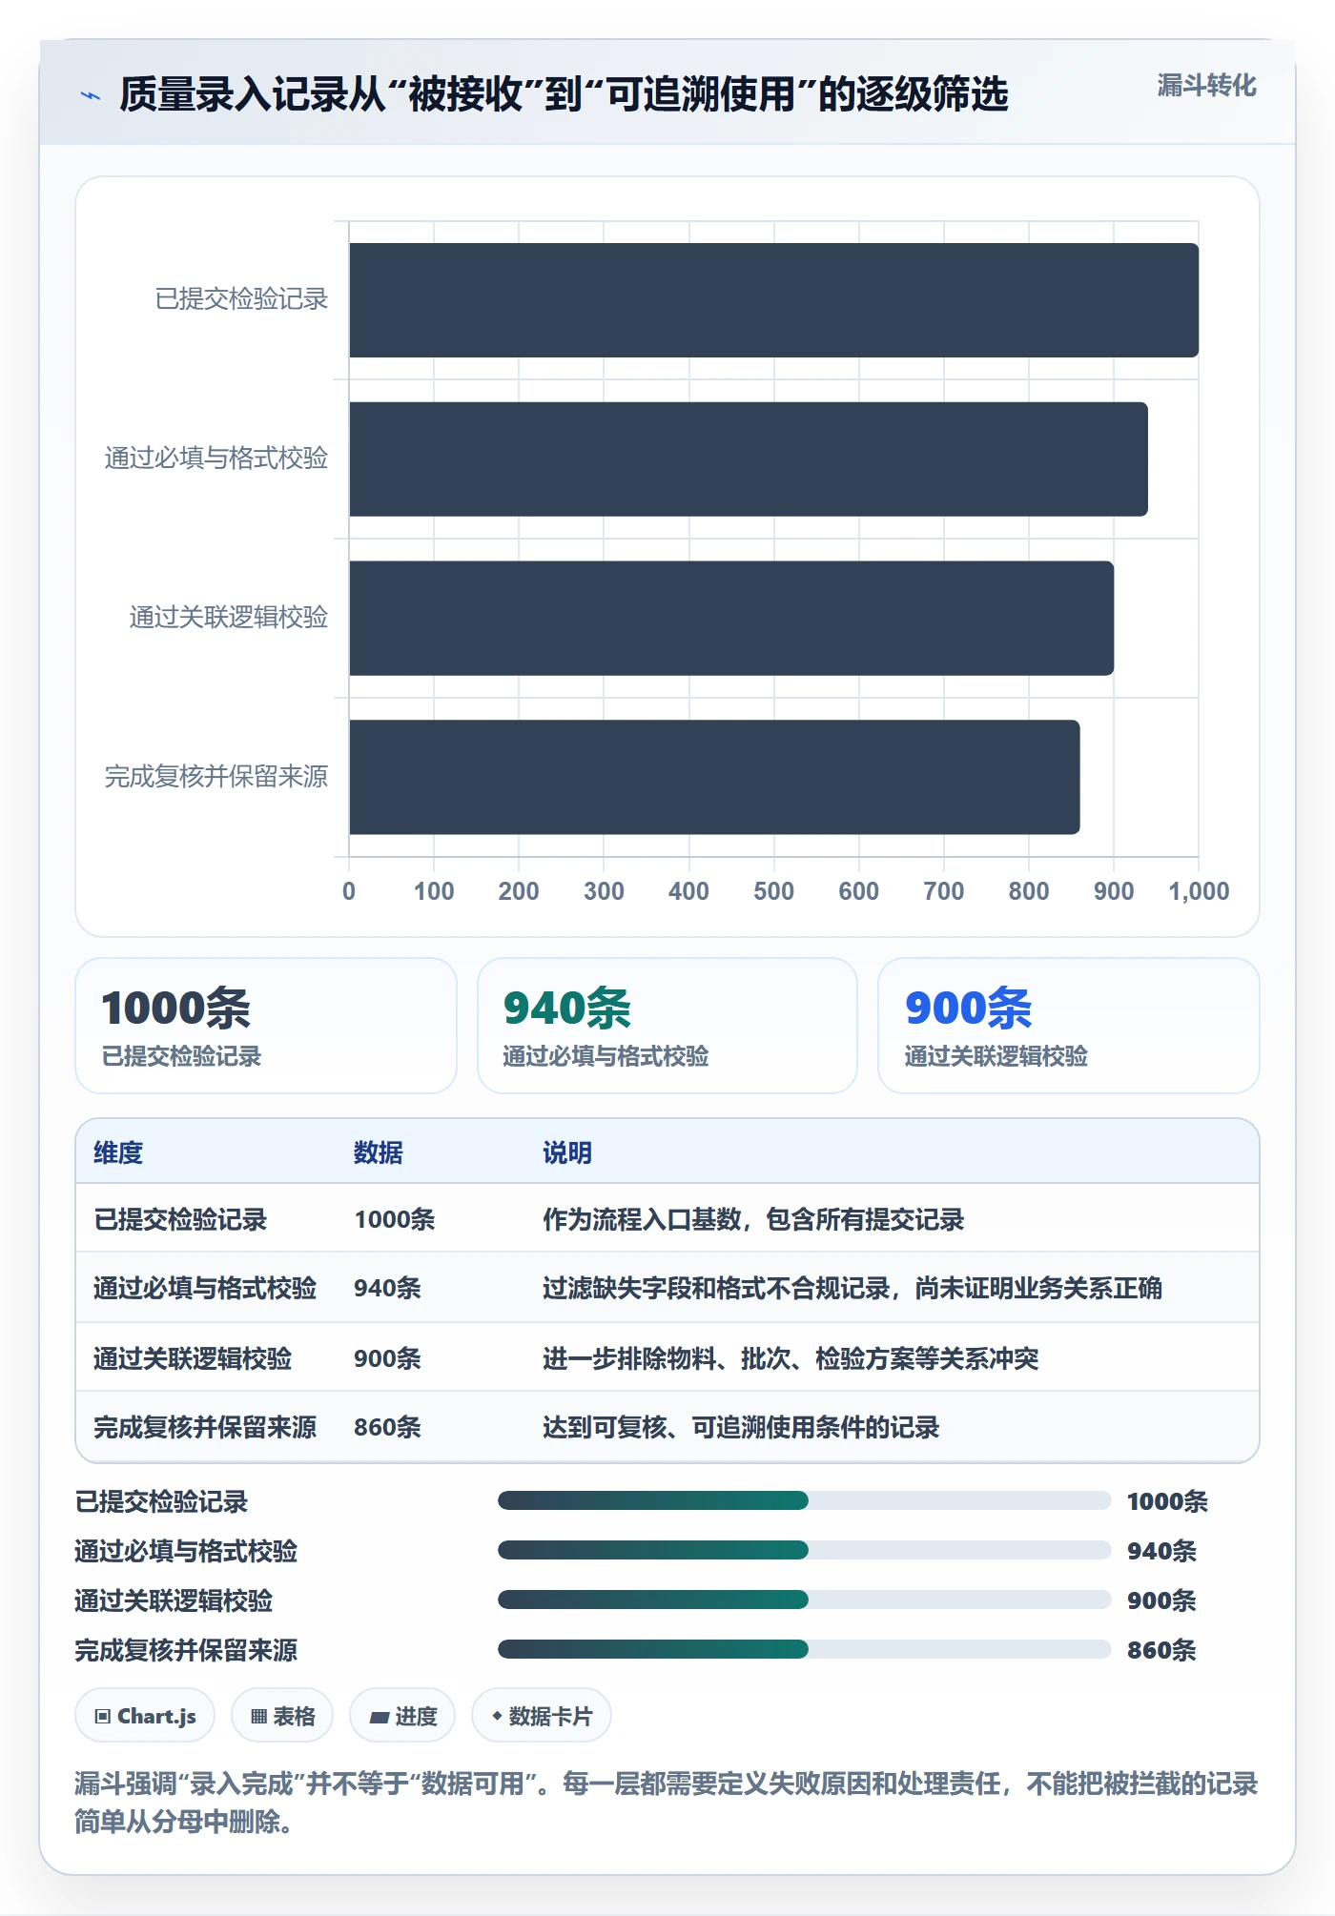The width and height of the screenshot is (1335, 1916).
Task: Click description 进一步排除物料、批次、检验方案等关系冲突
Action: [x=791, y=1358]
